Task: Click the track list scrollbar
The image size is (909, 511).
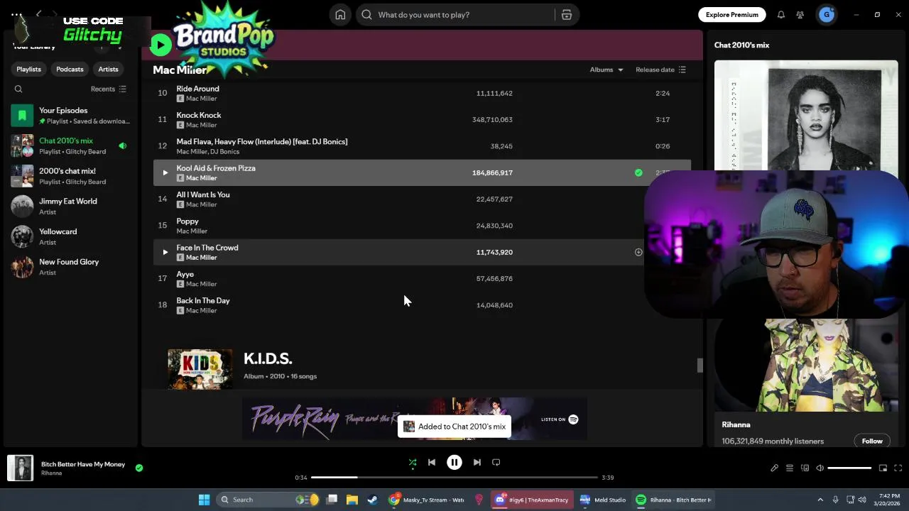Action: tap(700, 365)
